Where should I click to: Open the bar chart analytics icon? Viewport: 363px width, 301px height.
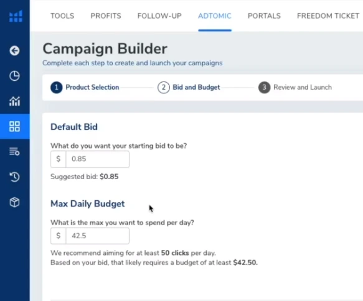pyautogui.click(x=14, y=101)
